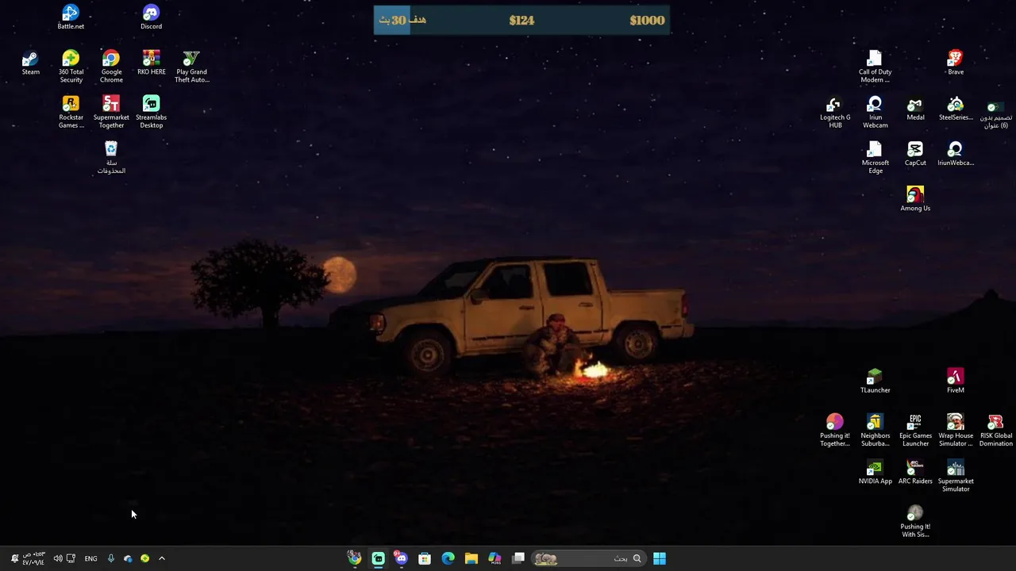Select Call of Duty Modern shortcut
This screenshot has height=571, width=1016.
click(x=875, y=67)
